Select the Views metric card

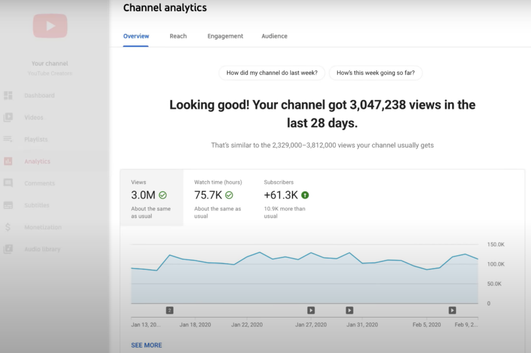151,198
